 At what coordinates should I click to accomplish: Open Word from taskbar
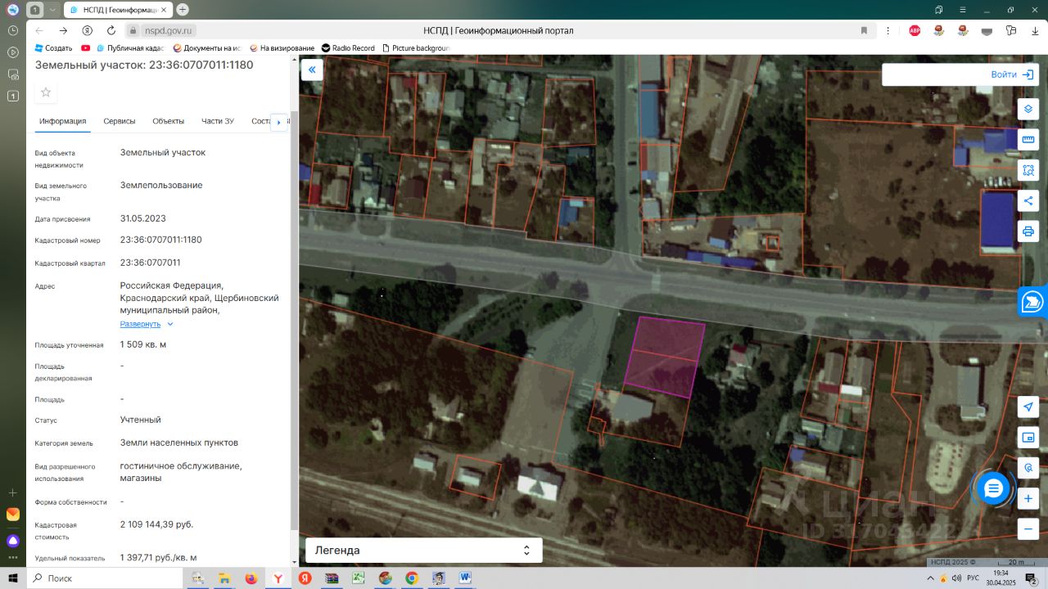coord(465,578)
